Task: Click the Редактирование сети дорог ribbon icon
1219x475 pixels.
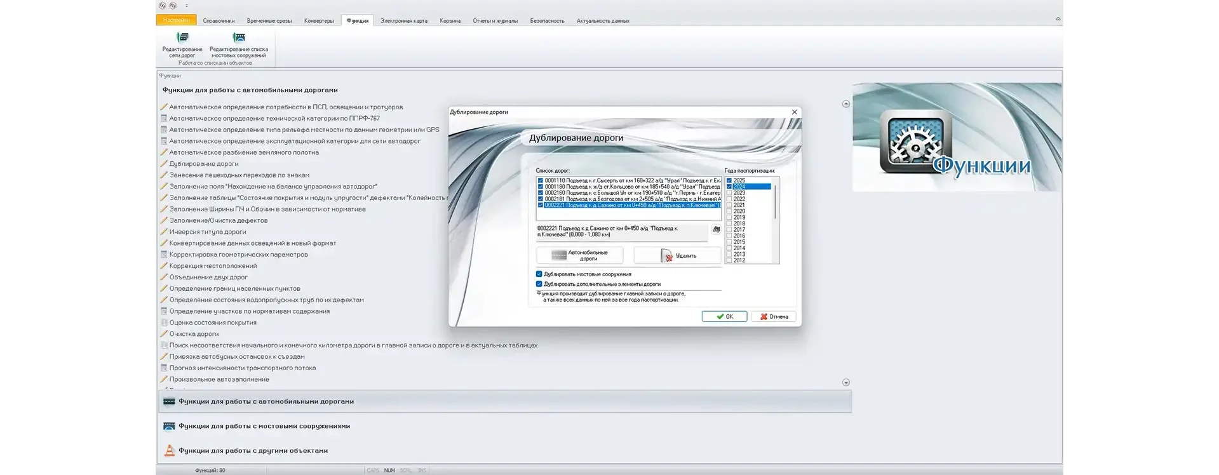Action: pyautogui.click(x=182, y=38)
